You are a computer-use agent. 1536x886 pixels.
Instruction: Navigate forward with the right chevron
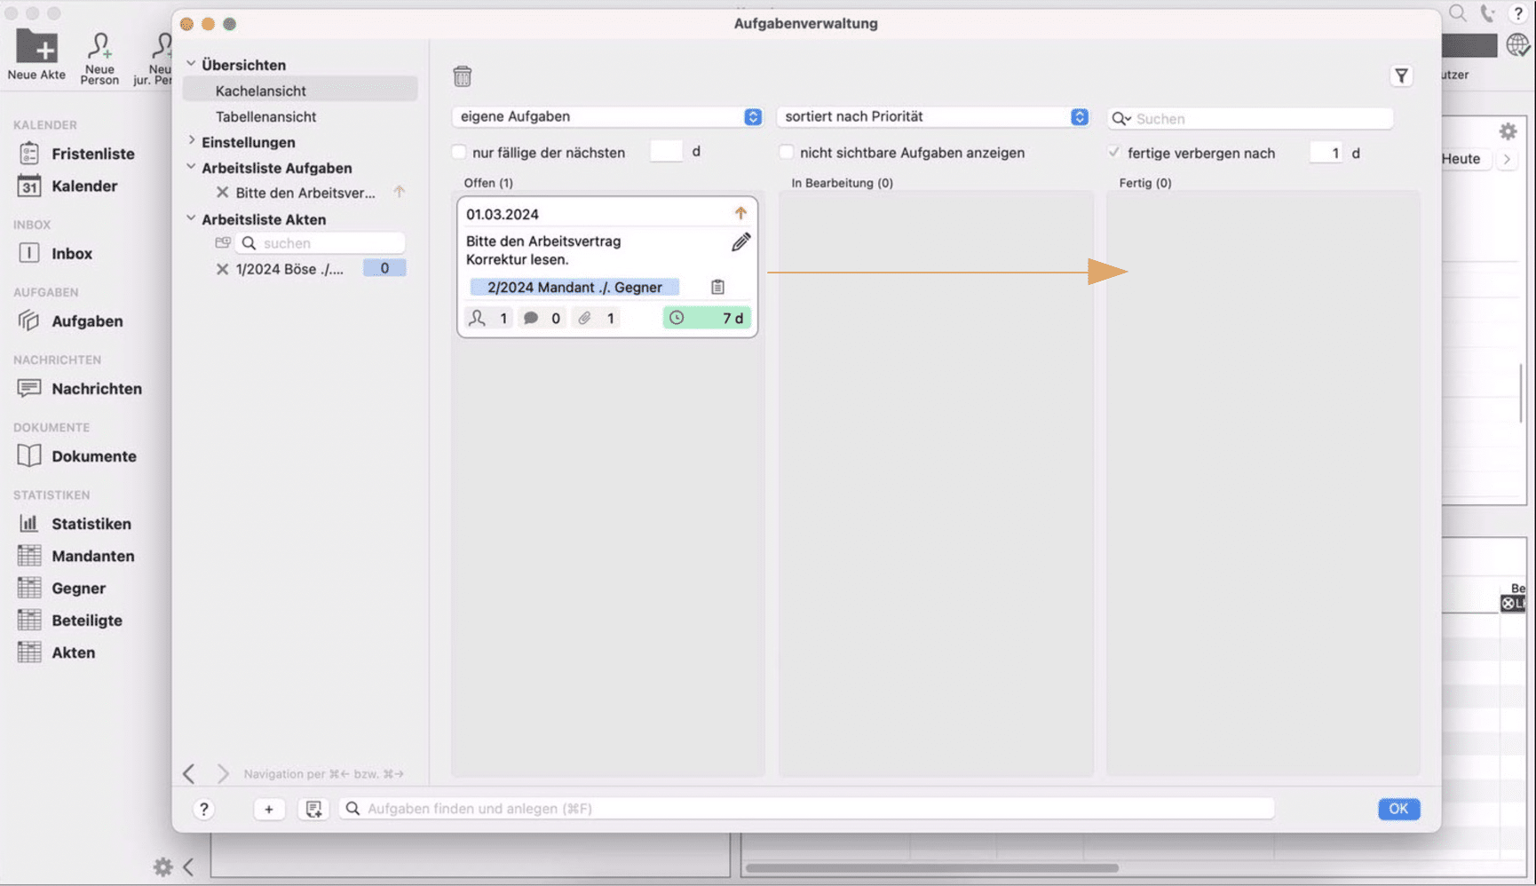tap(223, 773)
